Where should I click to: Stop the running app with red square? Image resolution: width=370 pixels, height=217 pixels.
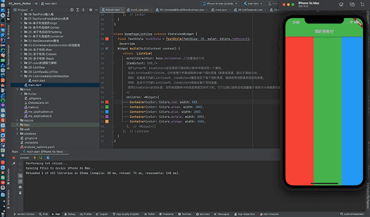14,158
